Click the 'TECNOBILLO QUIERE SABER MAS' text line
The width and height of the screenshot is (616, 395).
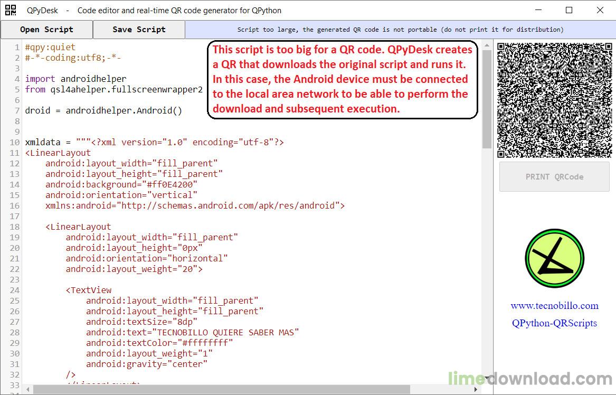tap(193, 333)
